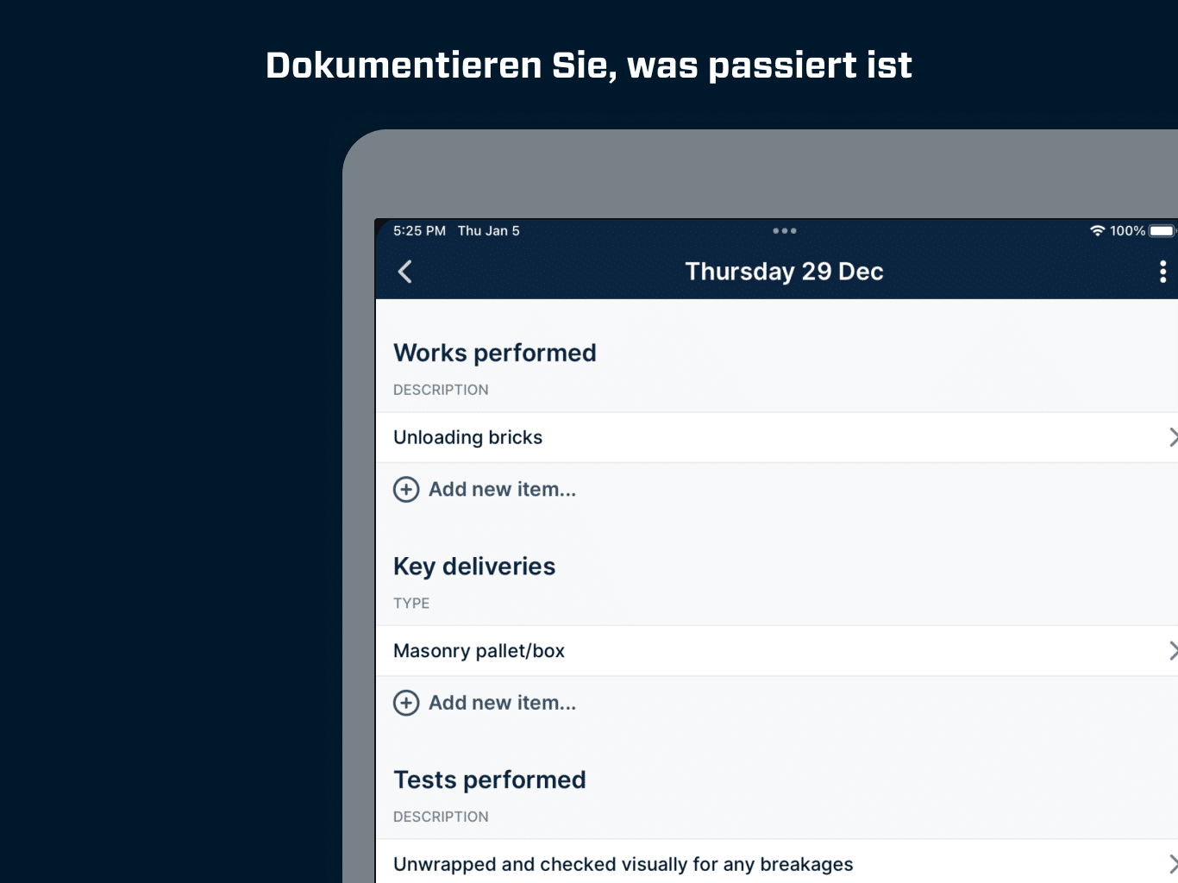
Task: Tap the plus circle under Works performed
Action: pos(406,490)
